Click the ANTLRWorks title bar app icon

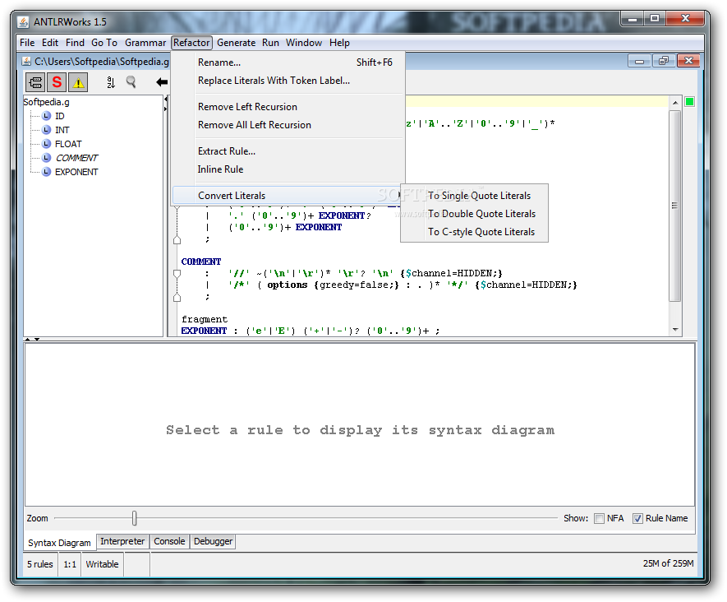tap(23, 22)
